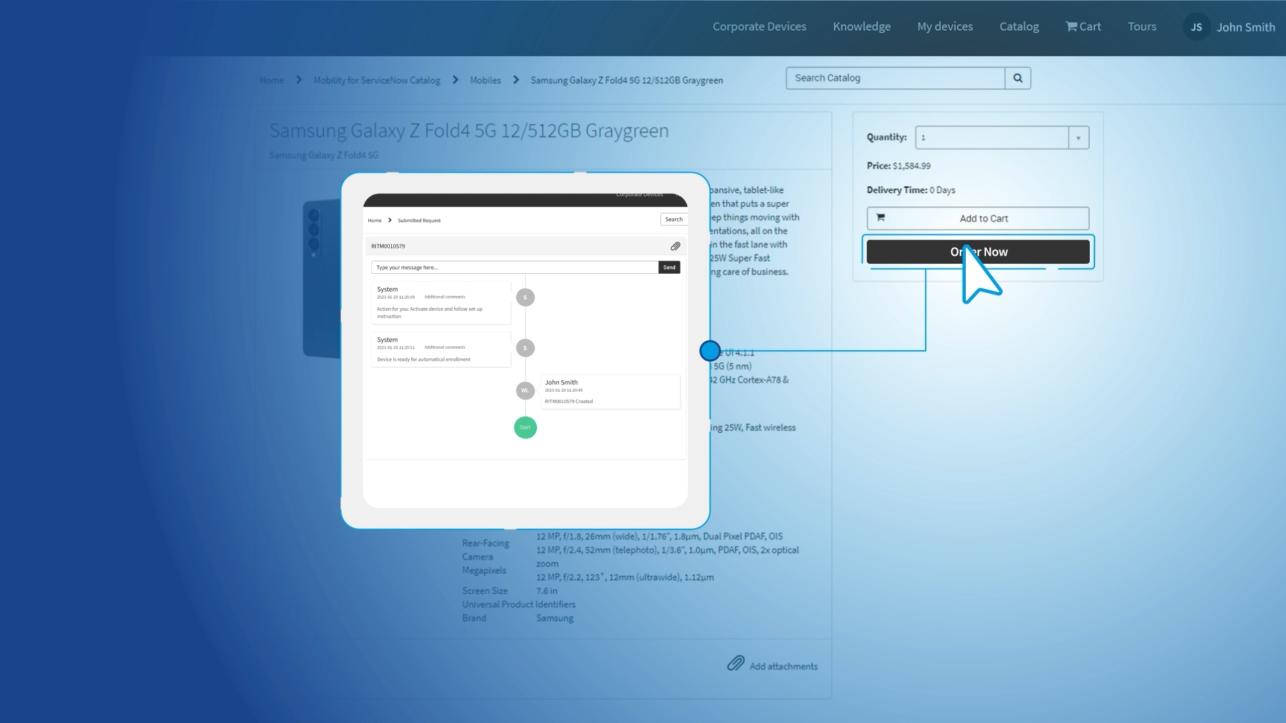This screenshot has height=723, width=1286.
Task: Open the Tours menu item
Action: [x=1141, y=27]
